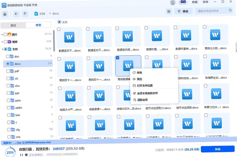Pause the scan with the pause icon
Screen dimensions: 237x157
point(21,155)
